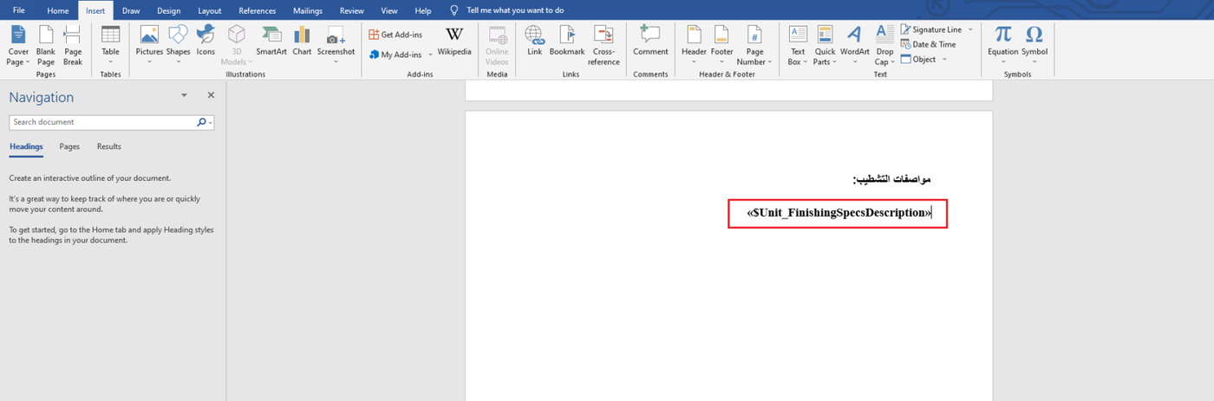1214x401 pixels.
Task: Switch to Pages tab in Navigation pane
Action: [x=69, y=146]
